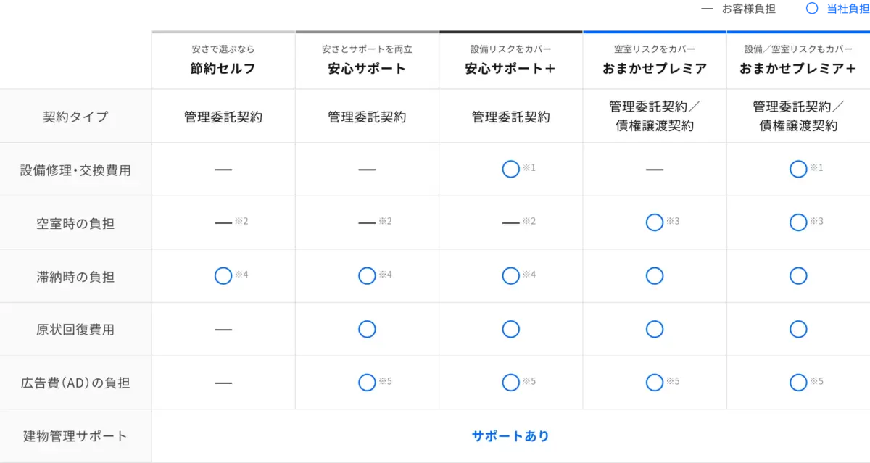Click the 建物管理サポート row label

tap(75, 436)
